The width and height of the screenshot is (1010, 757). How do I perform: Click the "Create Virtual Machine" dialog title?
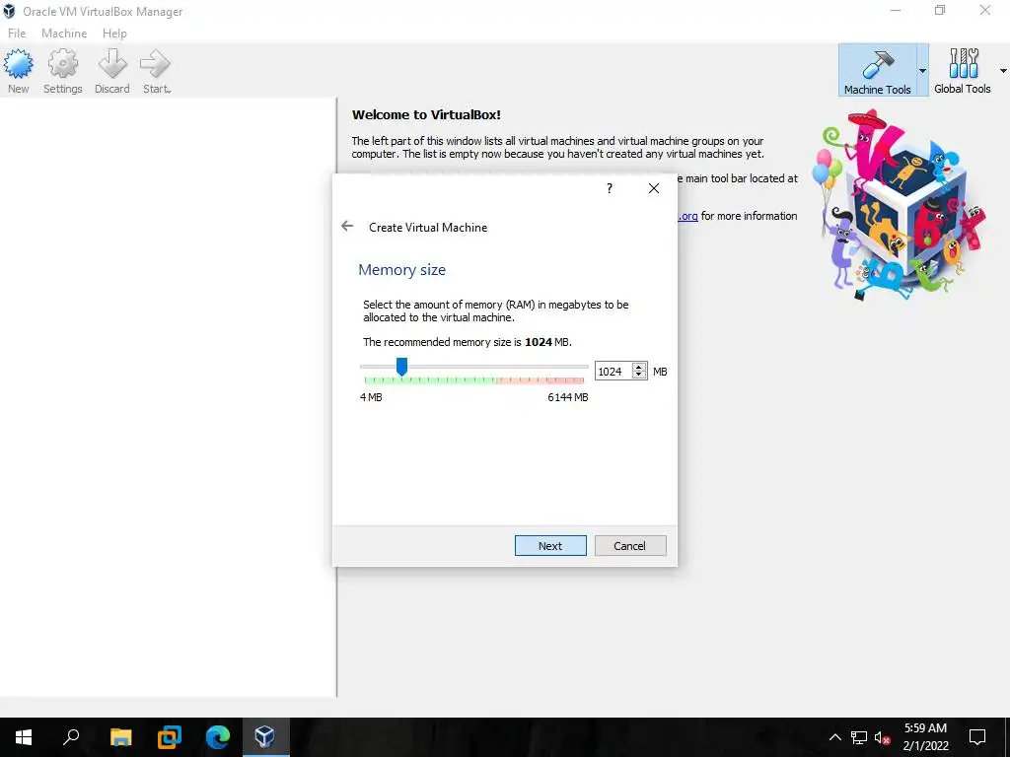pos(428,228)
